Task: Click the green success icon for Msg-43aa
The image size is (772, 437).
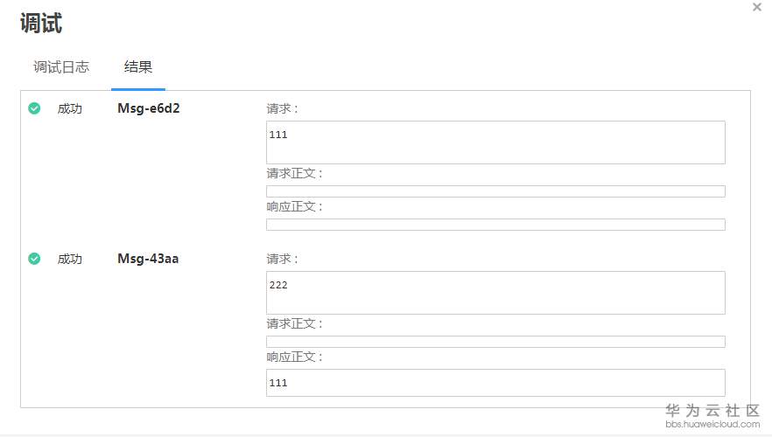Action: click(34, 259)
